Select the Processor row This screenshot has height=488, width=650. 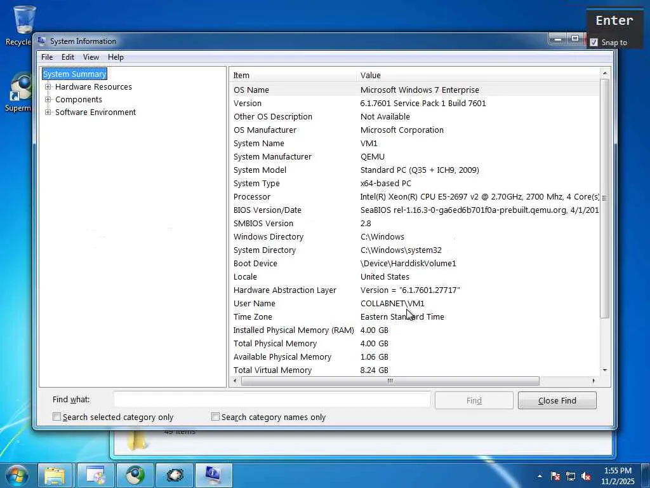pyautogui.click(x=415, y=197)
